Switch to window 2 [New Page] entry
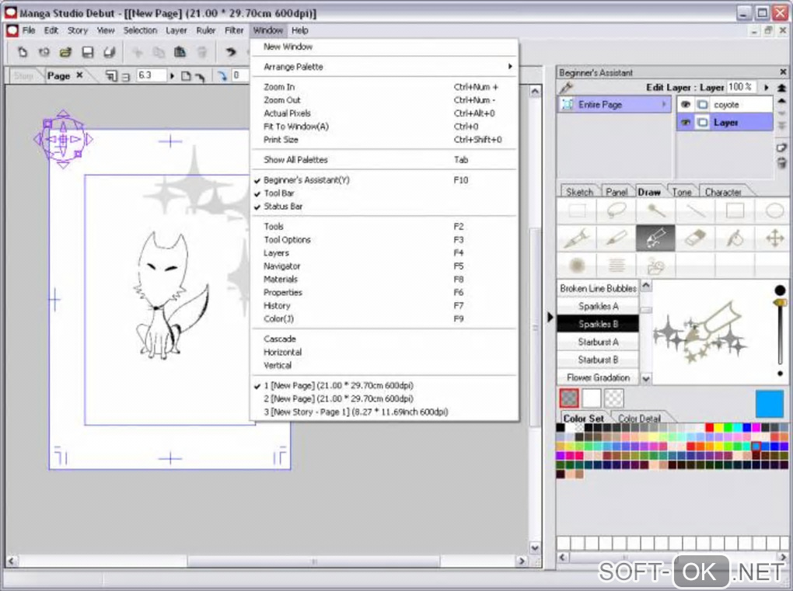This screenshot has width=793, height=591. pyautogui.click(x=384, y=398)
